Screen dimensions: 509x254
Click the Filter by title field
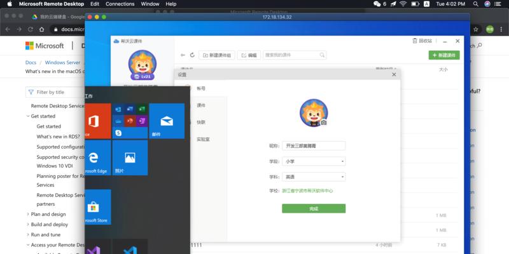coord(55,92)
